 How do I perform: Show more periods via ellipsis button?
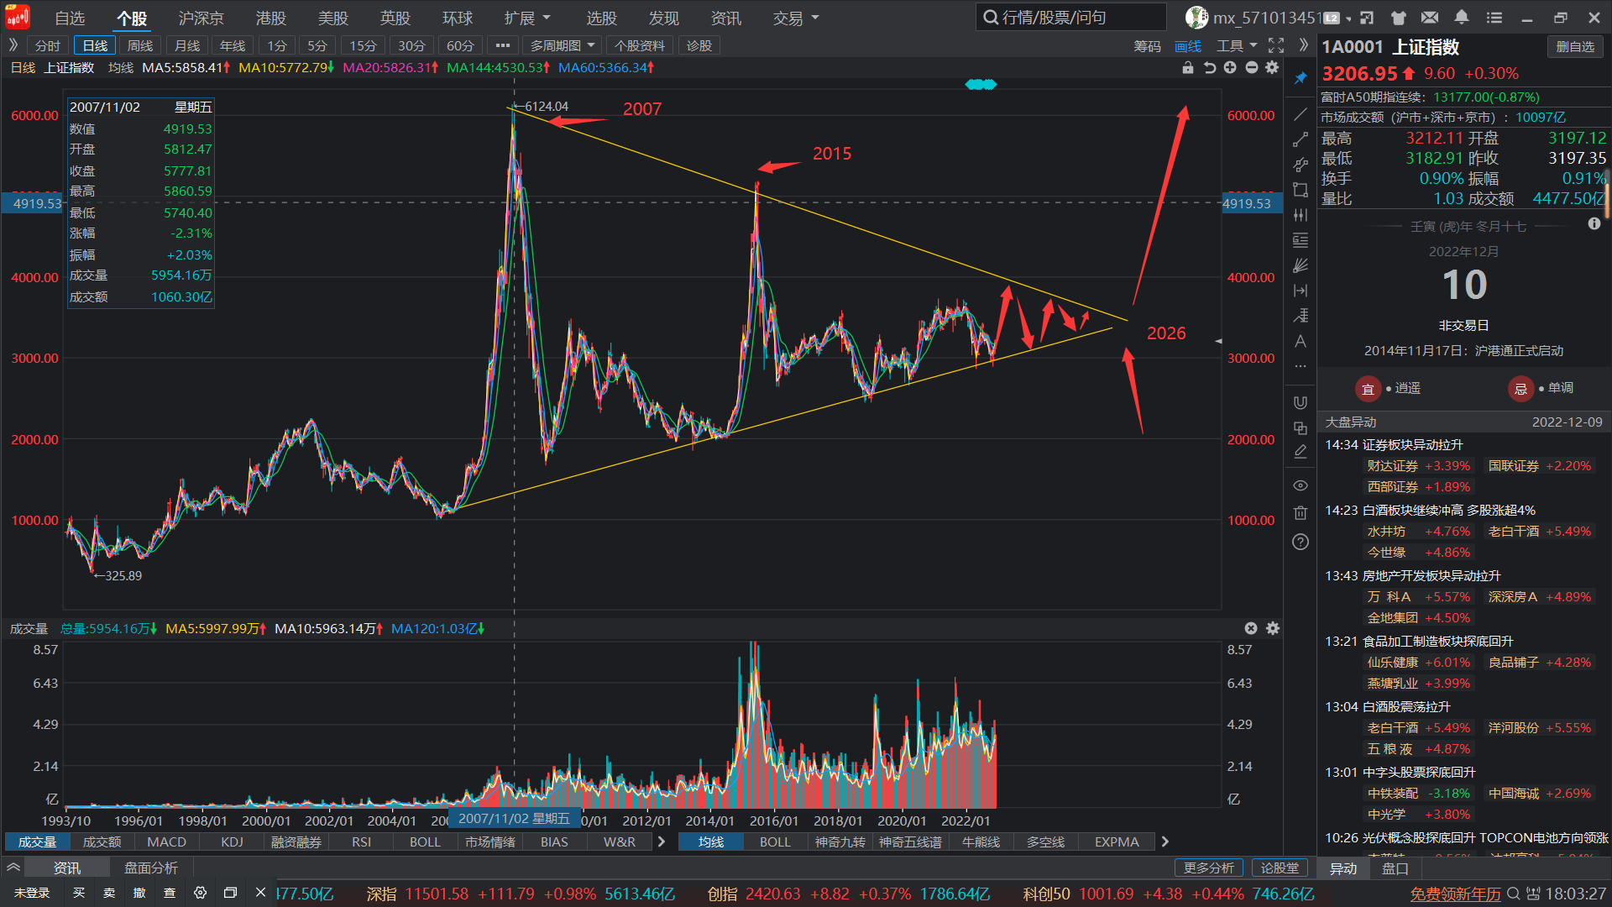pyautogui.click(x=503, y=45)
